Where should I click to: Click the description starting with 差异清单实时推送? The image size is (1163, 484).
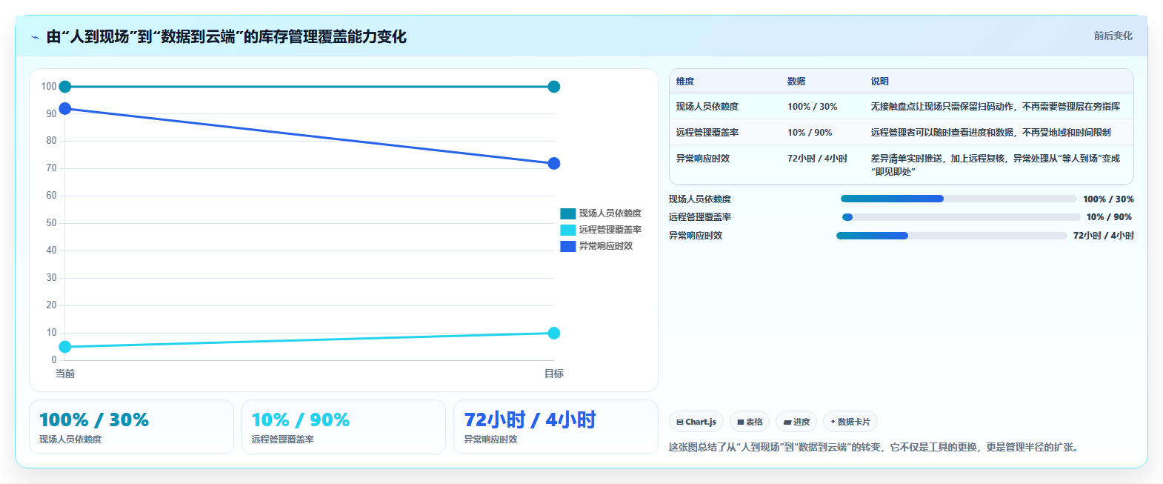point(996,165)
